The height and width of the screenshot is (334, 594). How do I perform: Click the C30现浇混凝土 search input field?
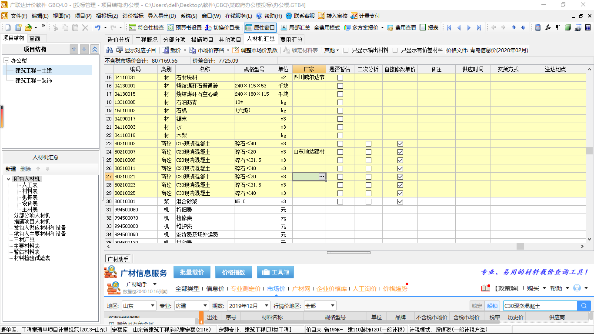540,306
